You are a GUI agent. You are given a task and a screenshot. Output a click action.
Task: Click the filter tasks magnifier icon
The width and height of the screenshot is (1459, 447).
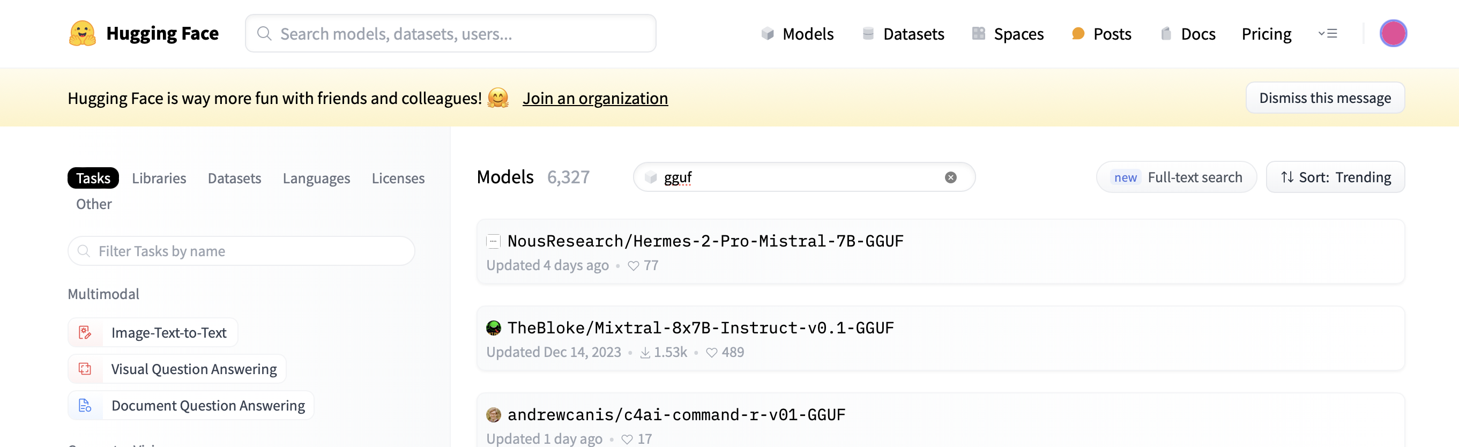(x=84, y=251)
